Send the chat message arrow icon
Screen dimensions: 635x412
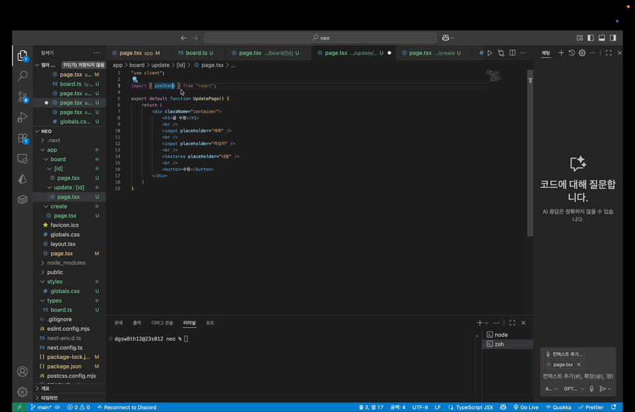tap(603, 389)
